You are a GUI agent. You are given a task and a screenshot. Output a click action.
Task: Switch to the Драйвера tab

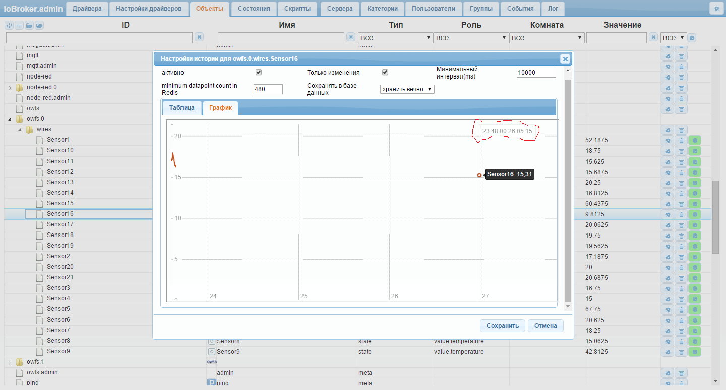click(x=87, y=9)
